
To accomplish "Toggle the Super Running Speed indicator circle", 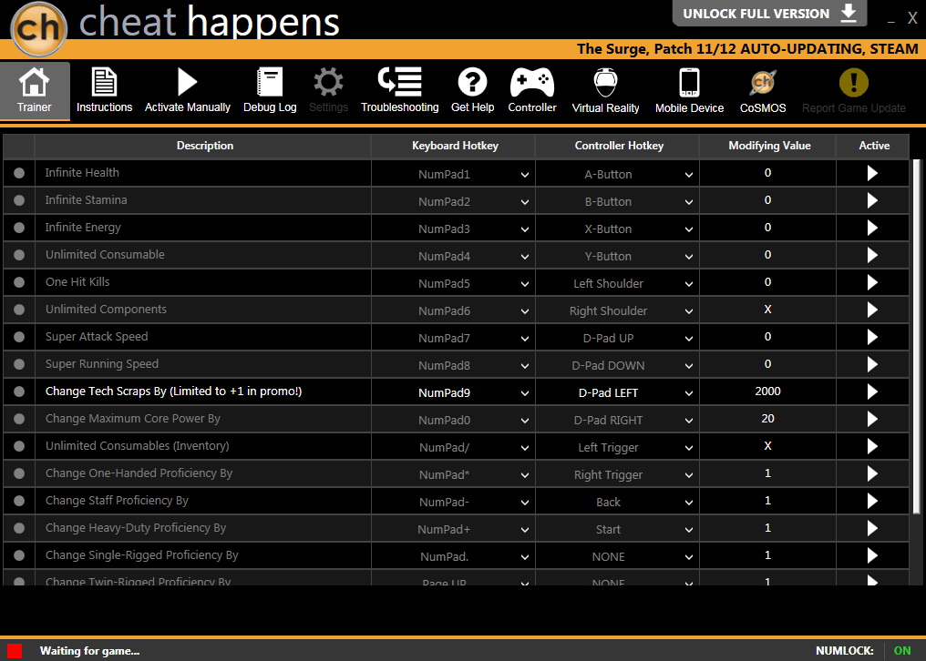I will click(19, 364).
